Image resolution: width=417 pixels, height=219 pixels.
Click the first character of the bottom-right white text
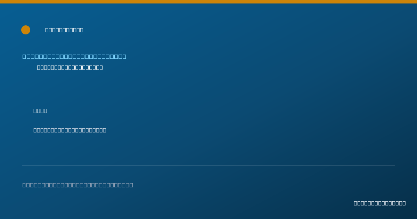[x=355, y=203]
